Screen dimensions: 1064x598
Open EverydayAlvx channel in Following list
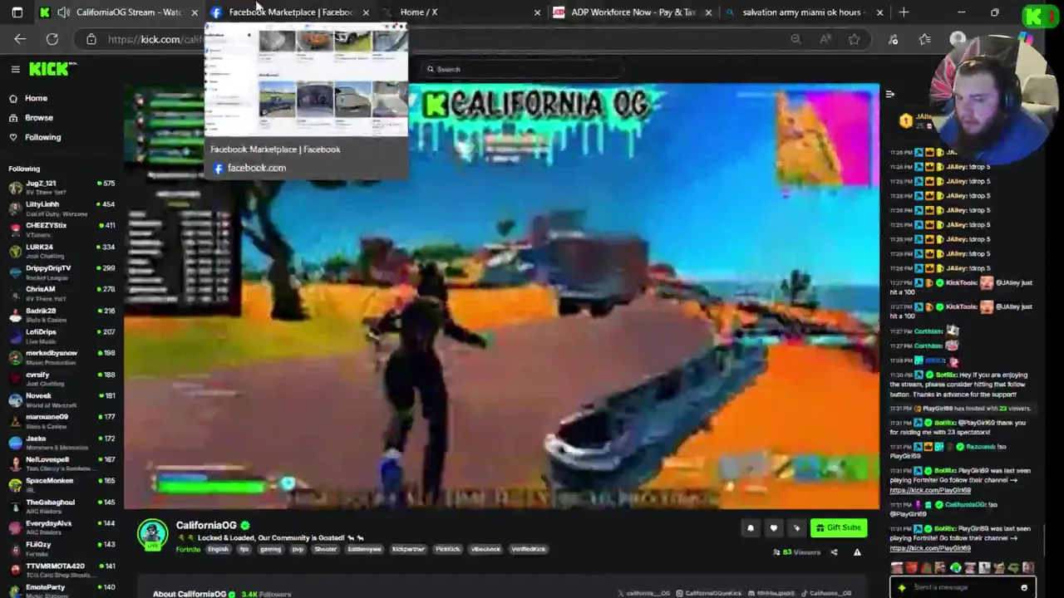[x=62, y=527]
